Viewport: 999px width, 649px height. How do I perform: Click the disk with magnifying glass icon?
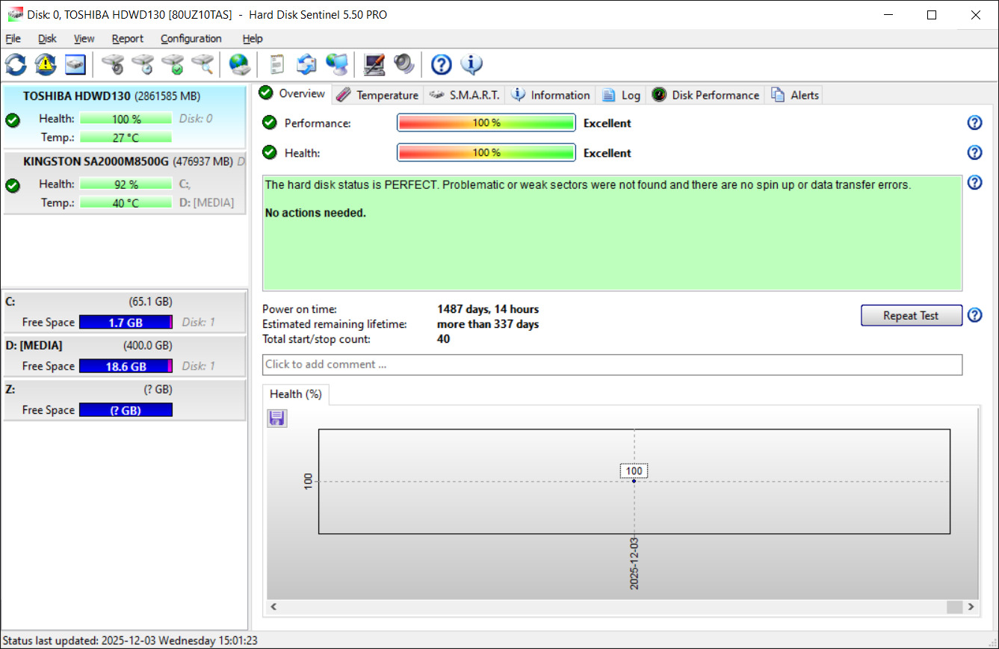(x=202, y=65)
